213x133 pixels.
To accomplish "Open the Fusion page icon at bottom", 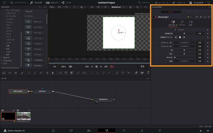I will [x=106, y=131].
